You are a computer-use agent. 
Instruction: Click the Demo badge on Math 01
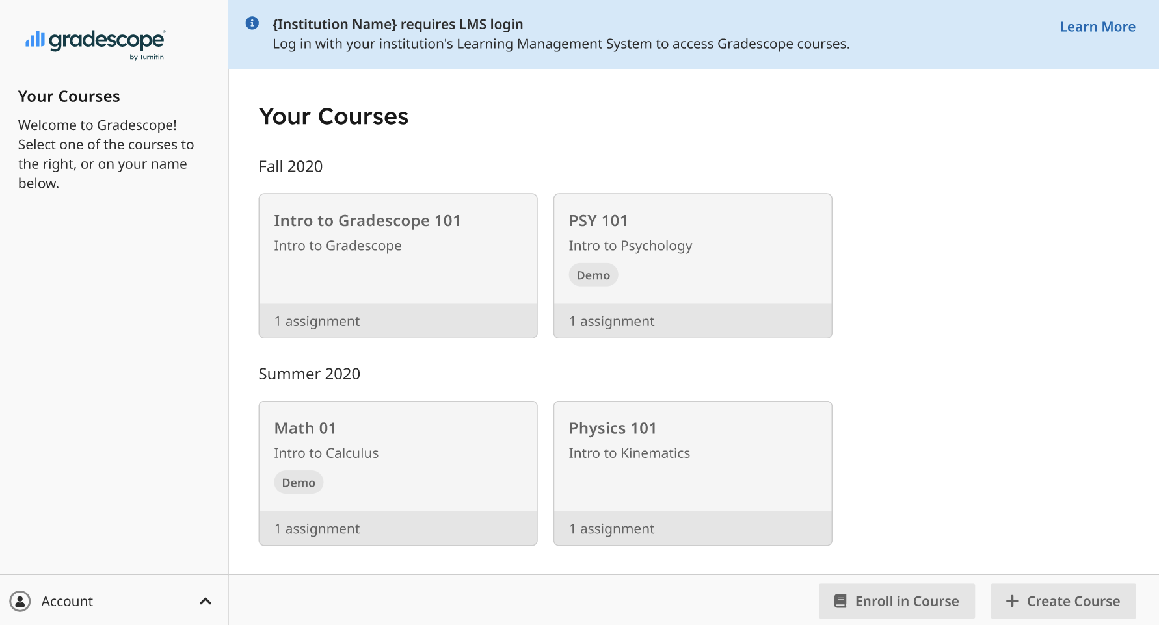tap(298, 482)
